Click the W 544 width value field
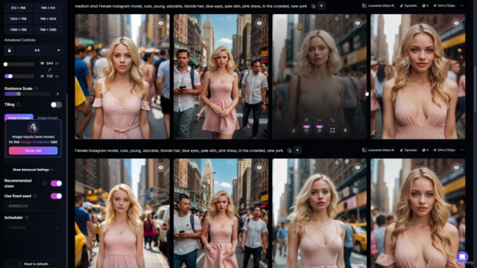Viewport: 477px width, 268px height. 50,63
